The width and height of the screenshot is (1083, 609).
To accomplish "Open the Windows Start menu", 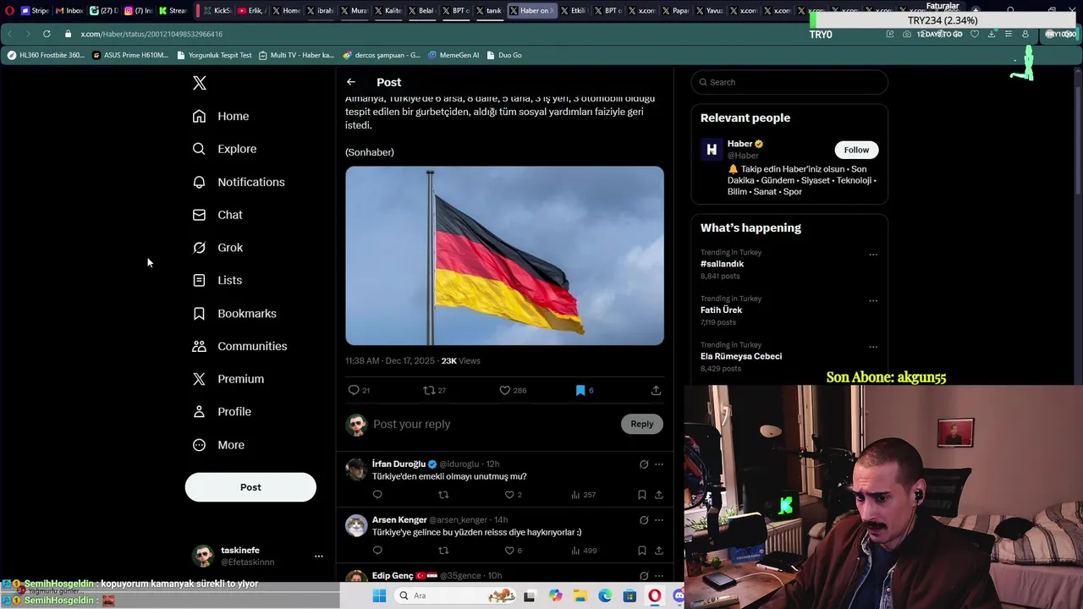I will point(379,595).
